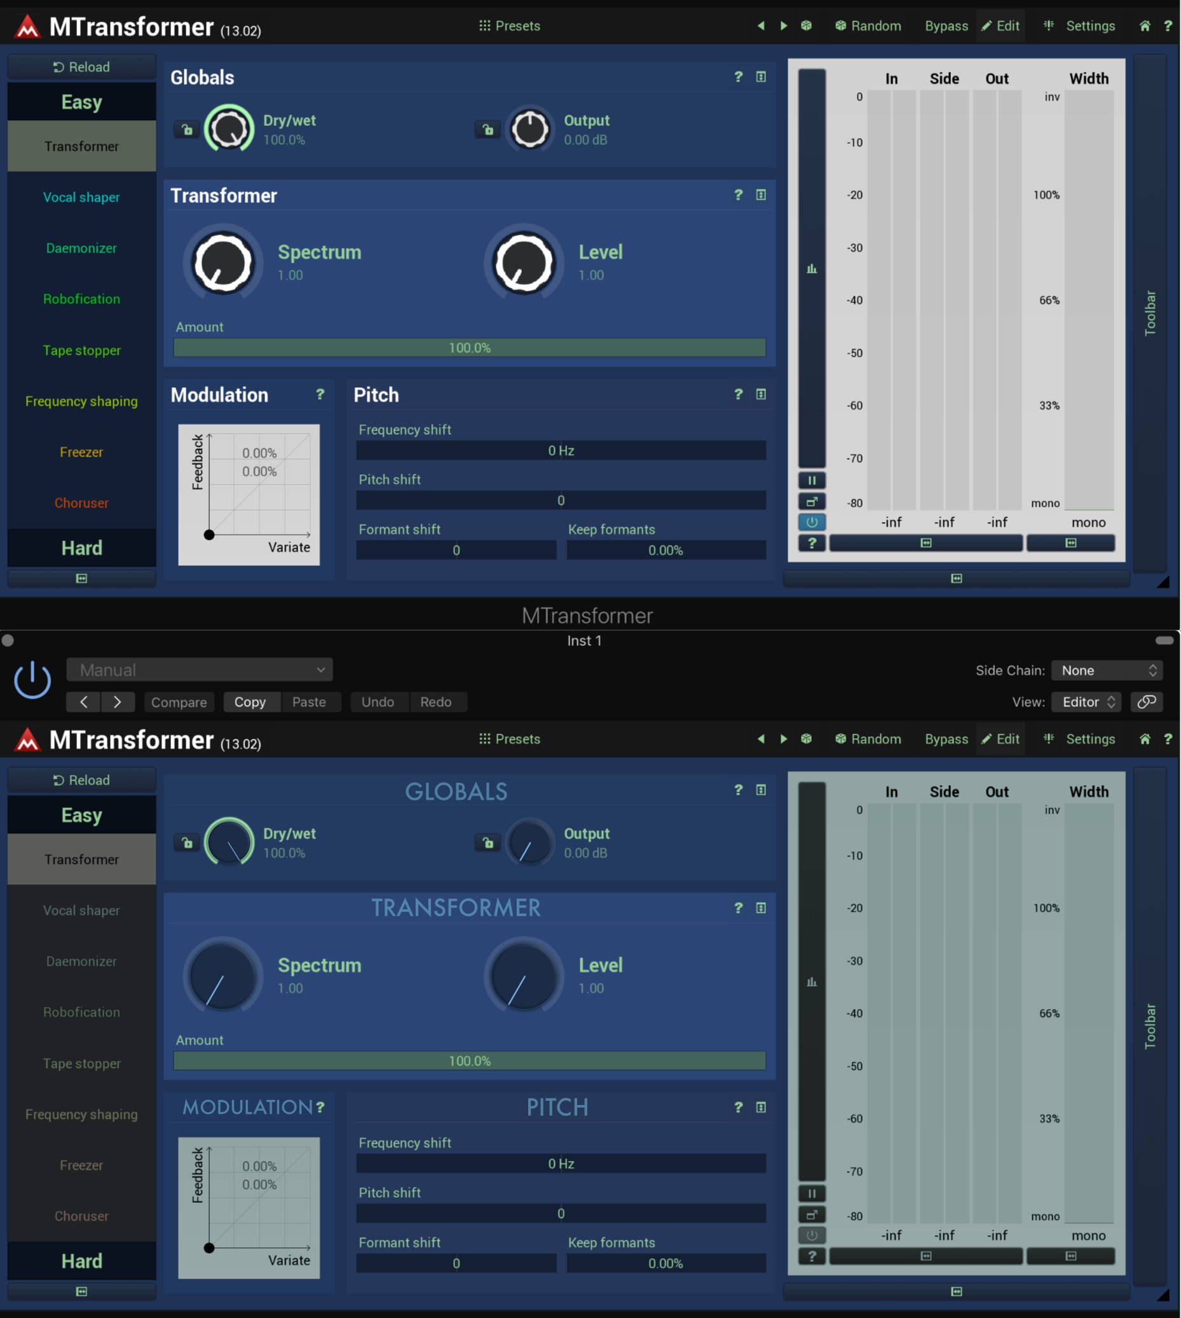Open the Side Chain None dropdown
Viewport: 1181px width, 1318px height.
1107,669
